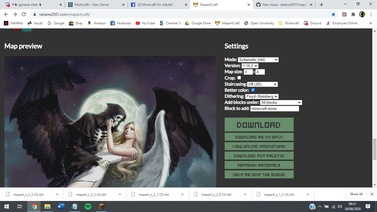Launch Minecraft from the taskbar
Viewport: 377px width, 212px height.
click(101, 206)
